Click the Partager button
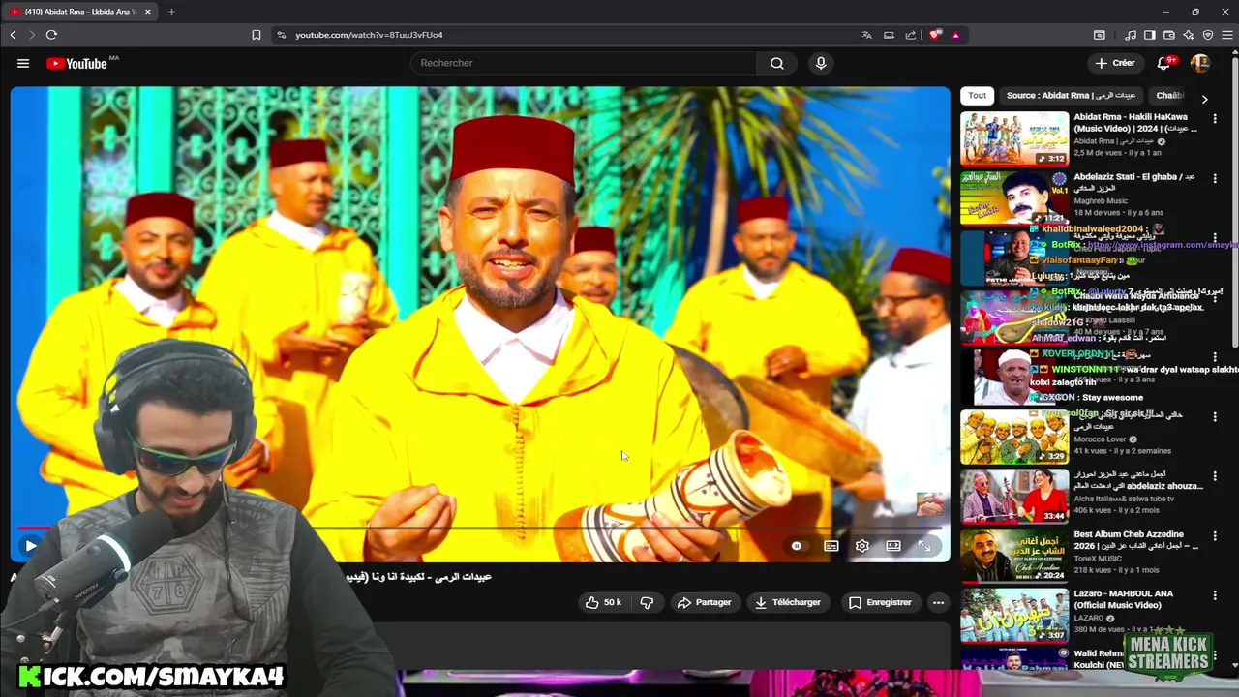The height and width of the screenshot is (697, 1239). coord(705,602)
